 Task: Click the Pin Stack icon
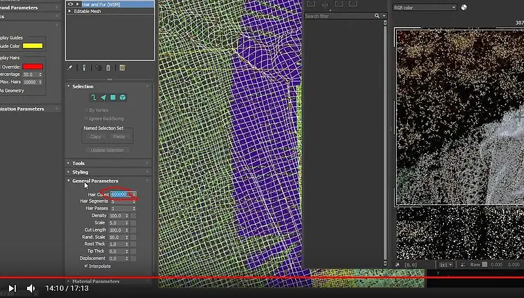point(70,68)
